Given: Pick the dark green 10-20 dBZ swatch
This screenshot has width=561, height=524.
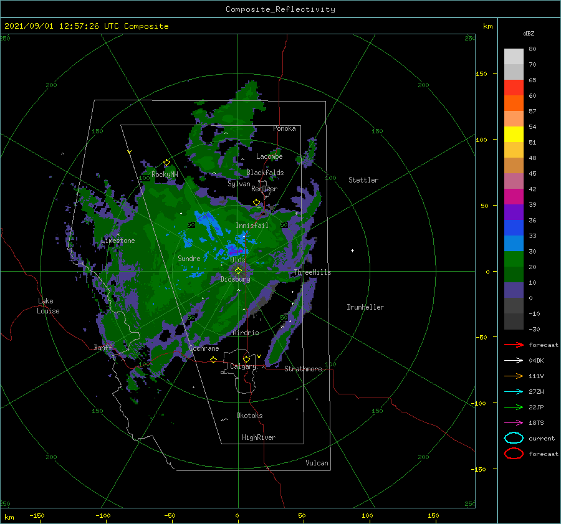Looking at the screenshot, I should pos(514,274).
